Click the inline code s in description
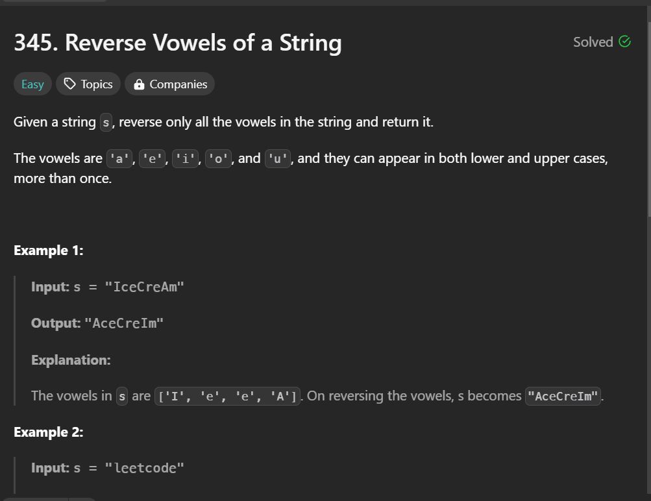 tap(106, 123)
